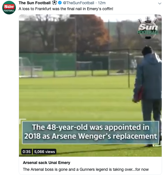The image size is (164, 175).
Task: Click the blue verified badge icon
Action: coord(60,3)
